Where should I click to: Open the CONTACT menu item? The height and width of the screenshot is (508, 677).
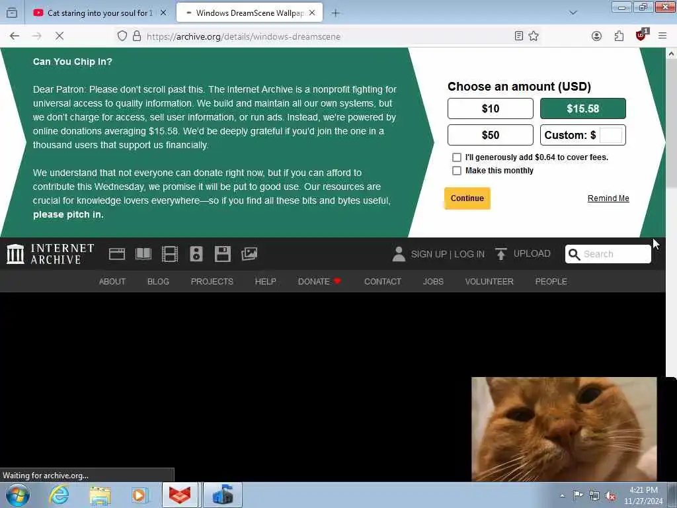[x=383, y=282]
